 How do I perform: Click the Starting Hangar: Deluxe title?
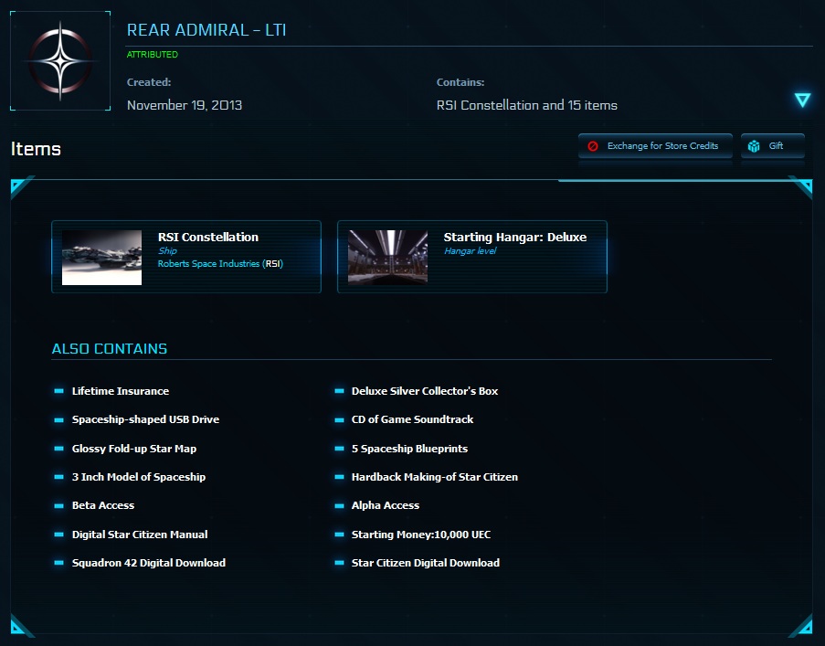click(x=514, y=238)
